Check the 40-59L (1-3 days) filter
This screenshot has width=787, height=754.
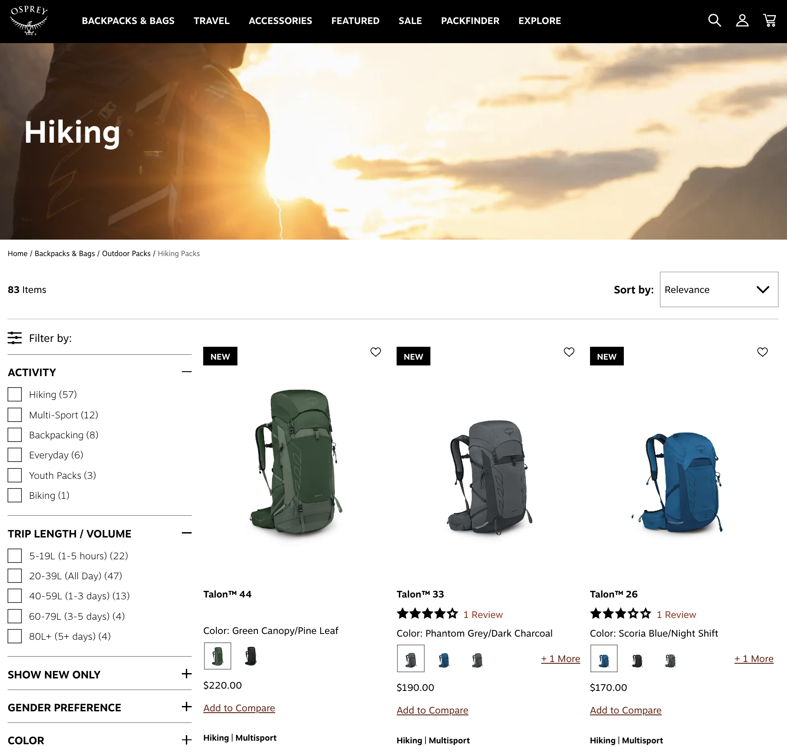(15, 596)
